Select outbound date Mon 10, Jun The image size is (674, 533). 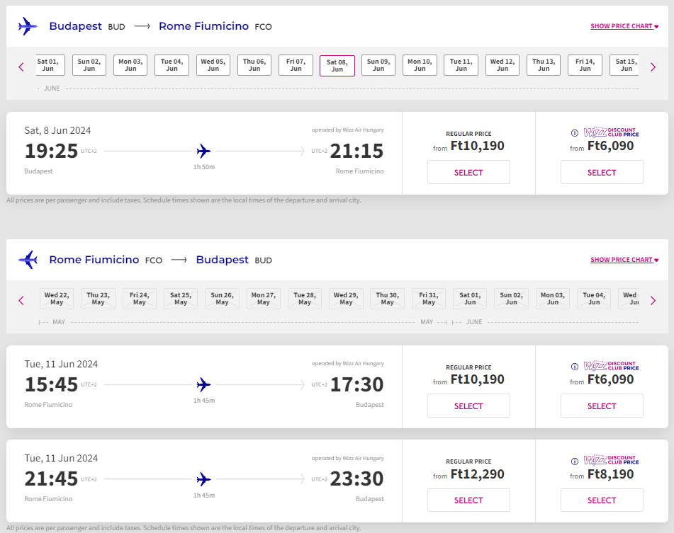[x=420, y=65]
